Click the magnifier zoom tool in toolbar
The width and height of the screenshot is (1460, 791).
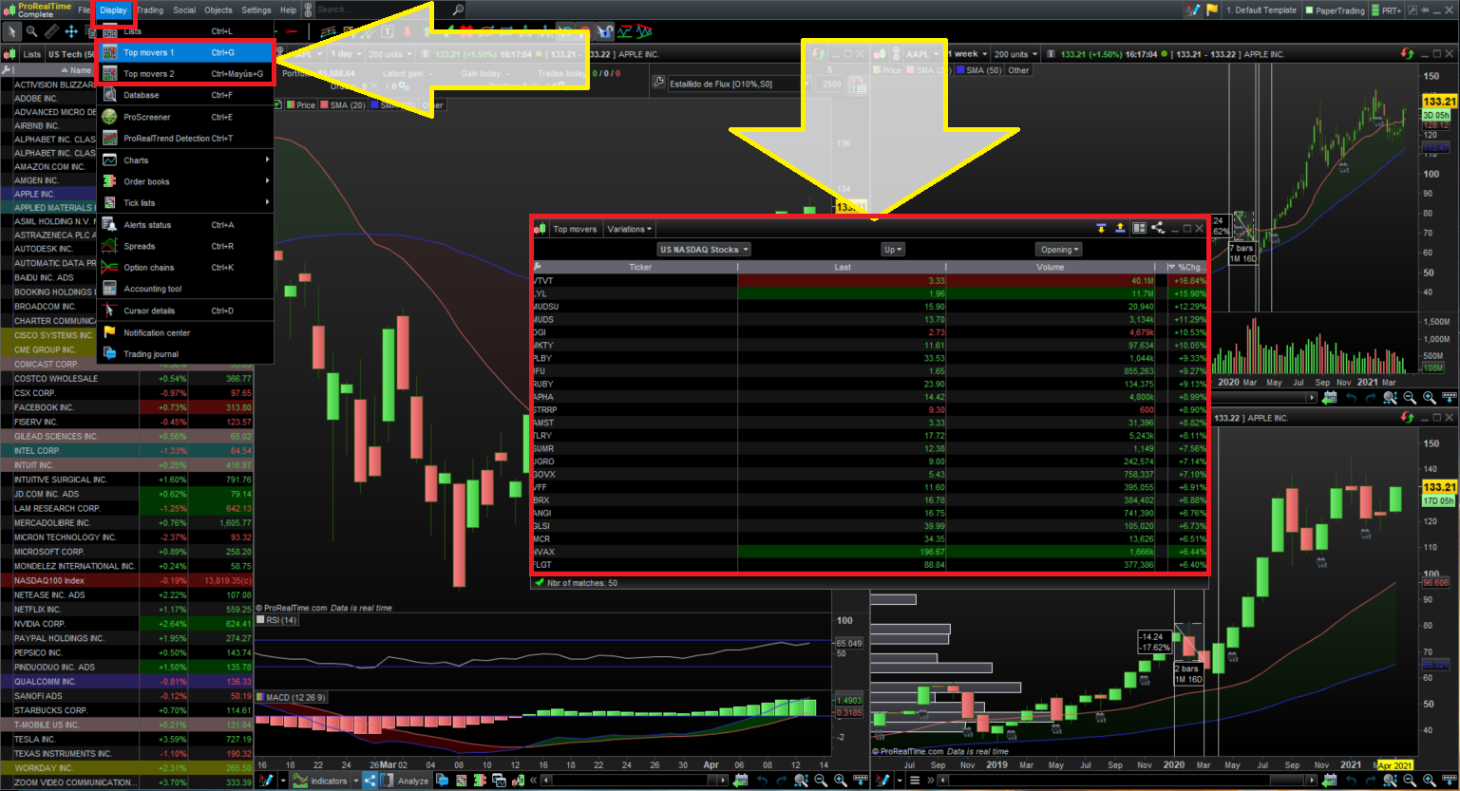coord(32,31)
